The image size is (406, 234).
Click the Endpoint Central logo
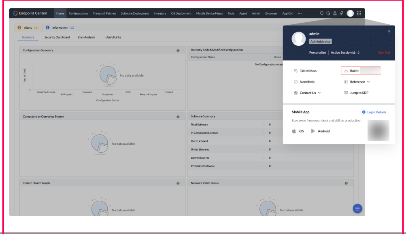tap(30, 13)
